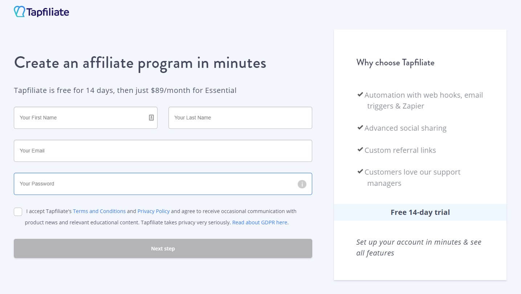Click the checkmark beside Custom referral links

(x=360, y=150)
